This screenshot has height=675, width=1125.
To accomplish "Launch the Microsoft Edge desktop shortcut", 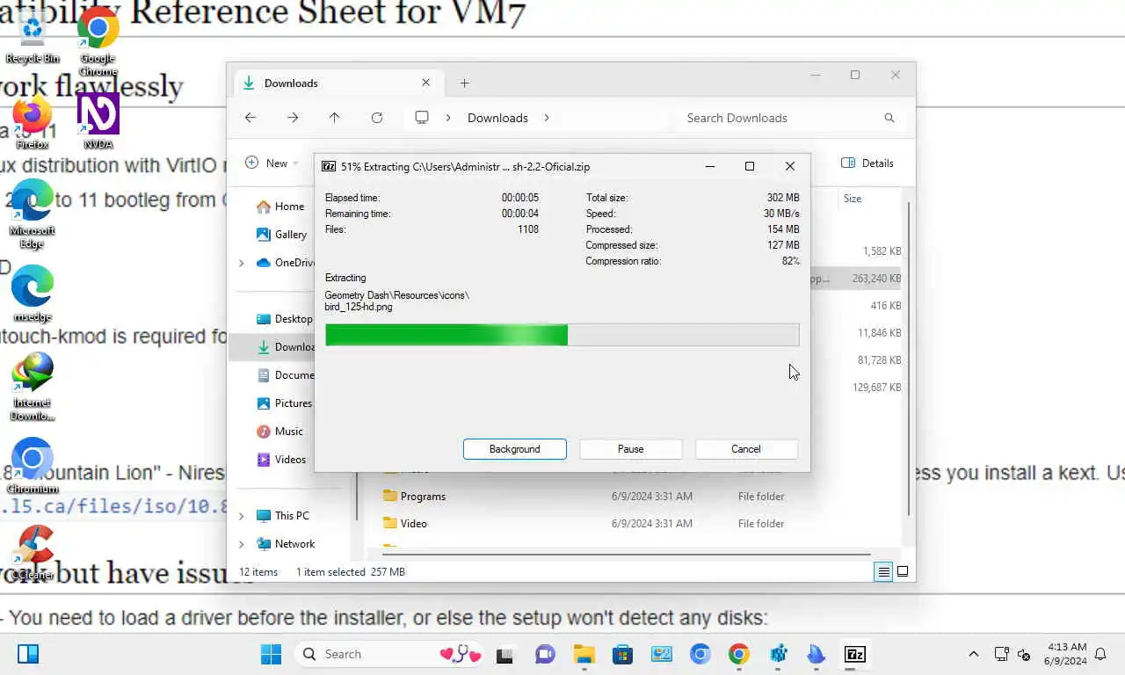I will coord(33,214).
